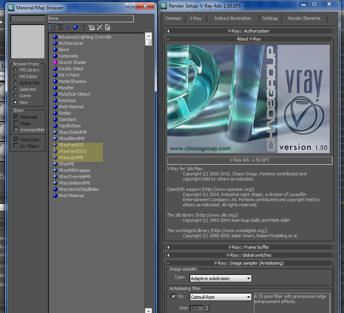Switch to View Large Icons mode
Image resolution: width=344 pixels, height=313 pixels.
(75, 27)
